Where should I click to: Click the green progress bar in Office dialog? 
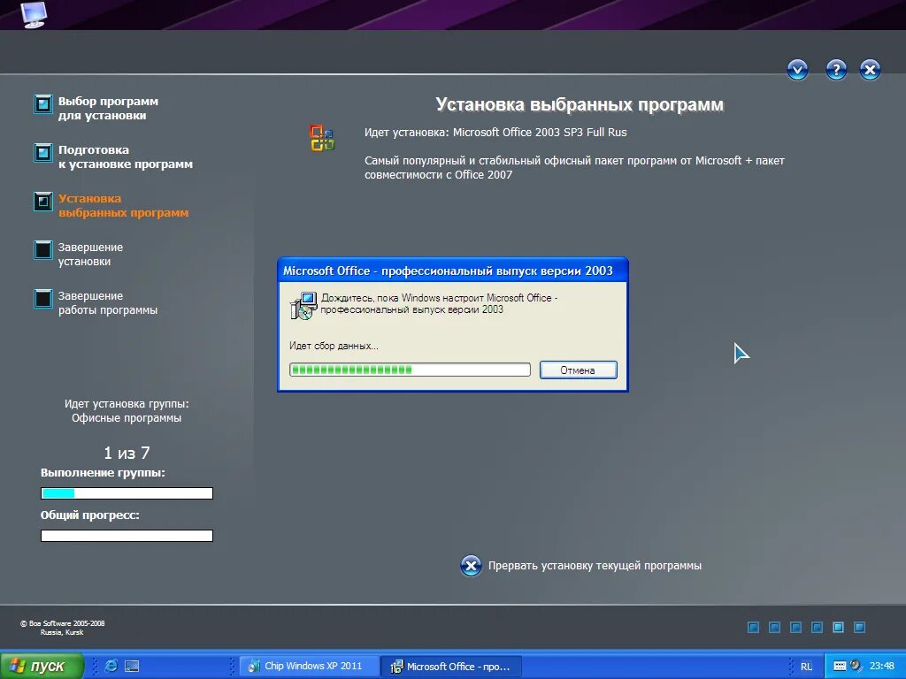point(410,370)
